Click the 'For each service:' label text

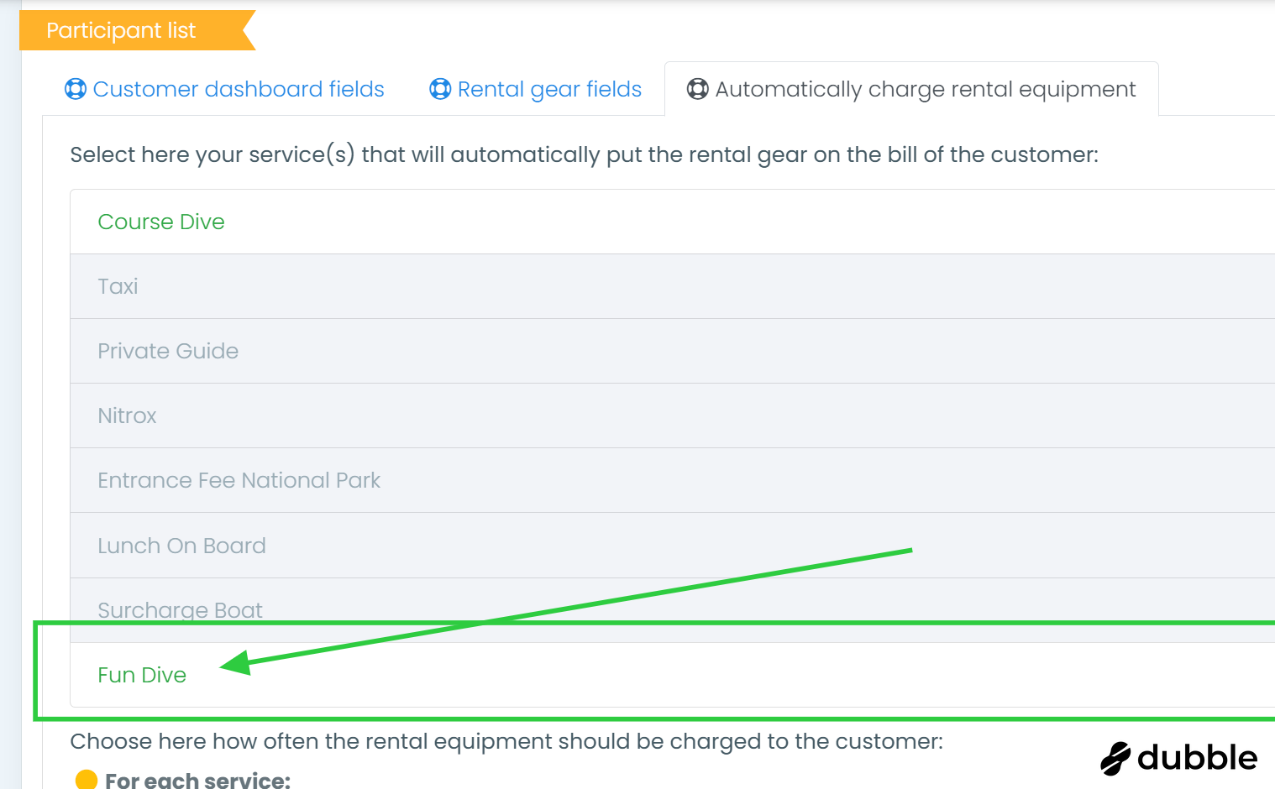(197, 780)
